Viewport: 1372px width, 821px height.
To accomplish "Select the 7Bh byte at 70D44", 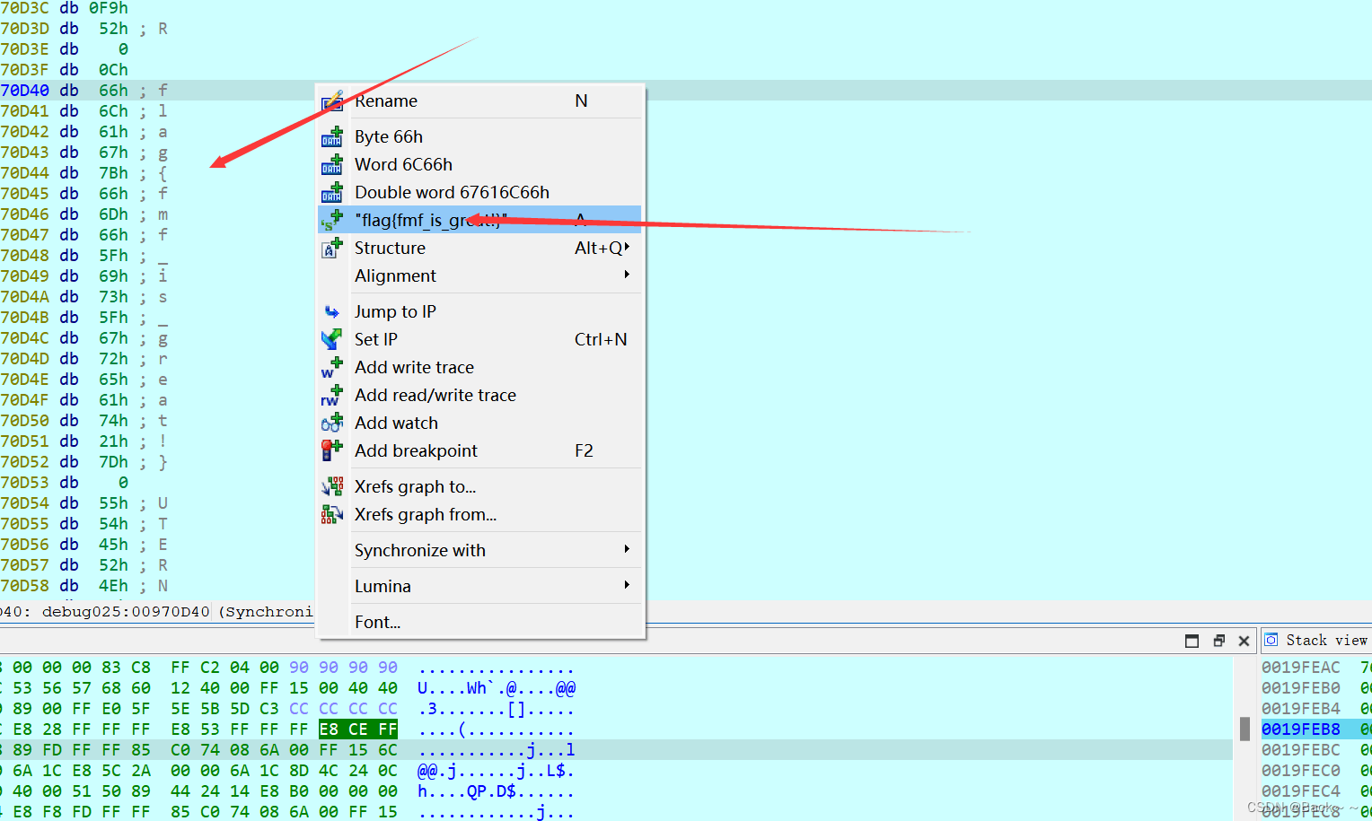I will point(113,173).
